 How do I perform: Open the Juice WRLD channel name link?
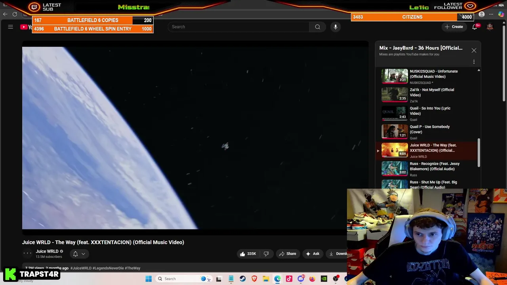47,251
